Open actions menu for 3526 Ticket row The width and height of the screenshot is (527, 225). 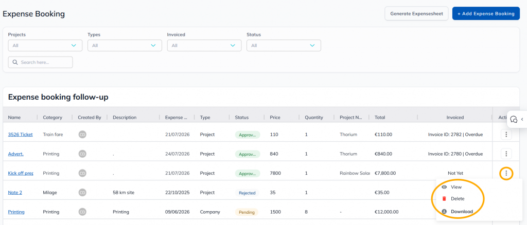(506, 135)
